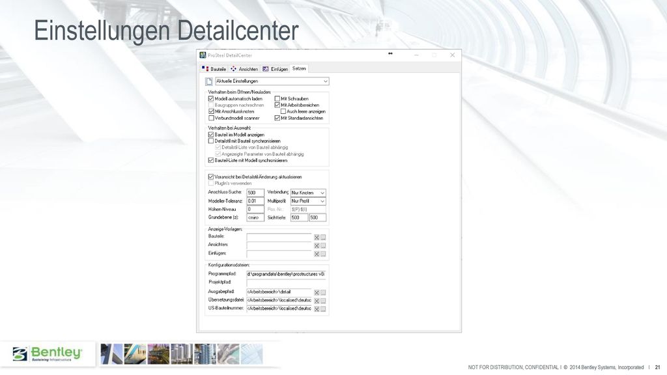667x375 pixels.
Task: Click the second Sichttiefe field
Action: pos(317,217)
